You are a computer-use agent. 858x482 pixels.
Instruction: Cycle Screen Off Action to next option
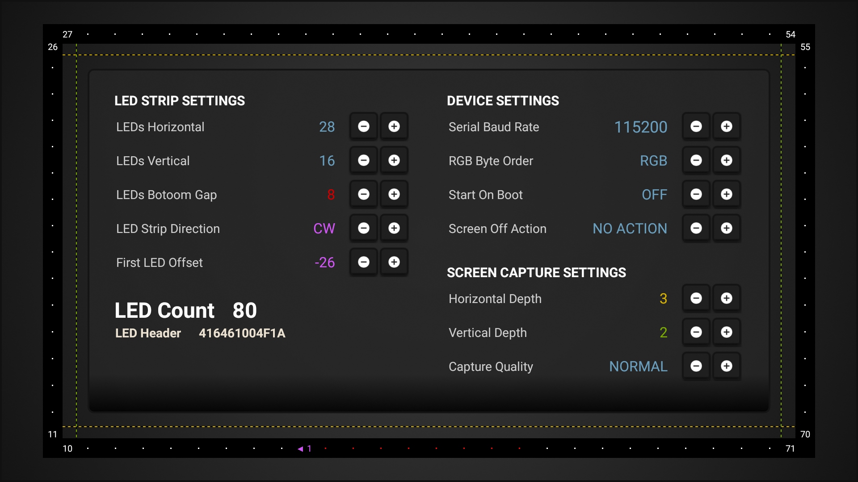click(x=726, y=229)
